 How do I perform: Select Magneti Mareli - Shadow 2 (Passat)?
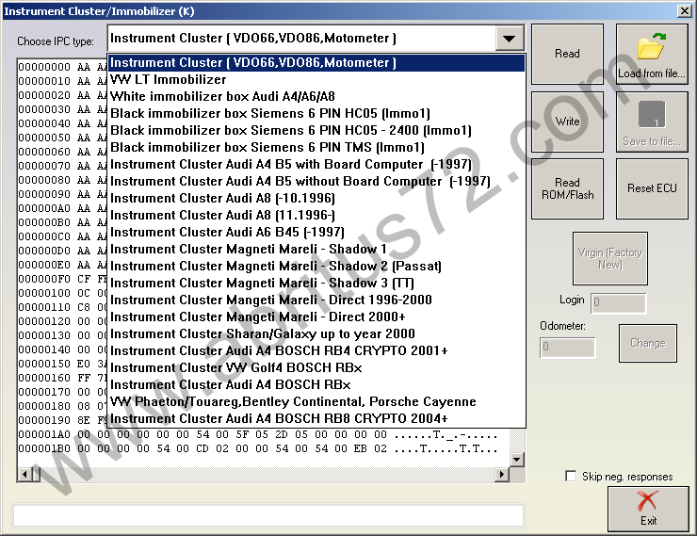[x=316, y=266]
